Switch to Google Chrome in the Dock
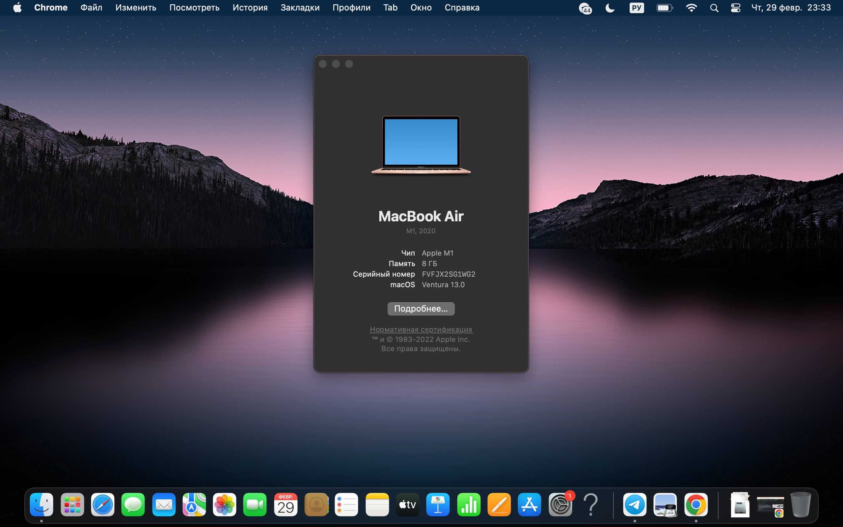This screenshot has height=527, width=843. [696, 504]
